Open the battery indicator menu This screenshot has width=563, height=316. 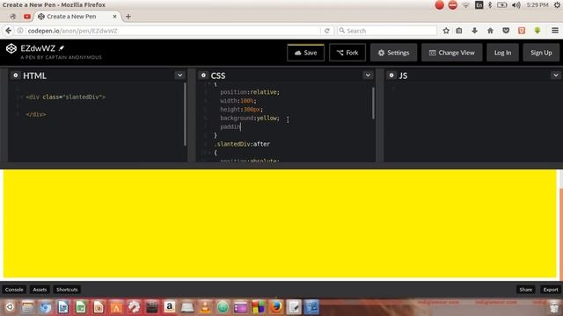pyautogui.click(x=501, y=5)
